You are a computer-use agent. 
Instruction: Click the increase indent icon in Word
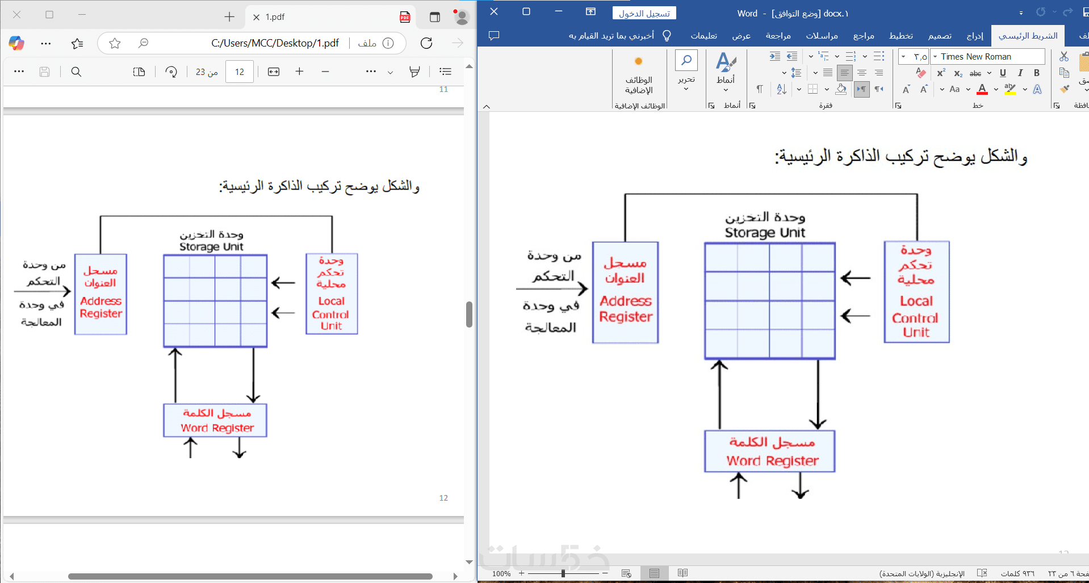[x=775, y=56]
